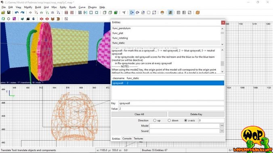Click entity list scroll down arrow
Viewport: 273px width, 153px height.
[223, 44]
